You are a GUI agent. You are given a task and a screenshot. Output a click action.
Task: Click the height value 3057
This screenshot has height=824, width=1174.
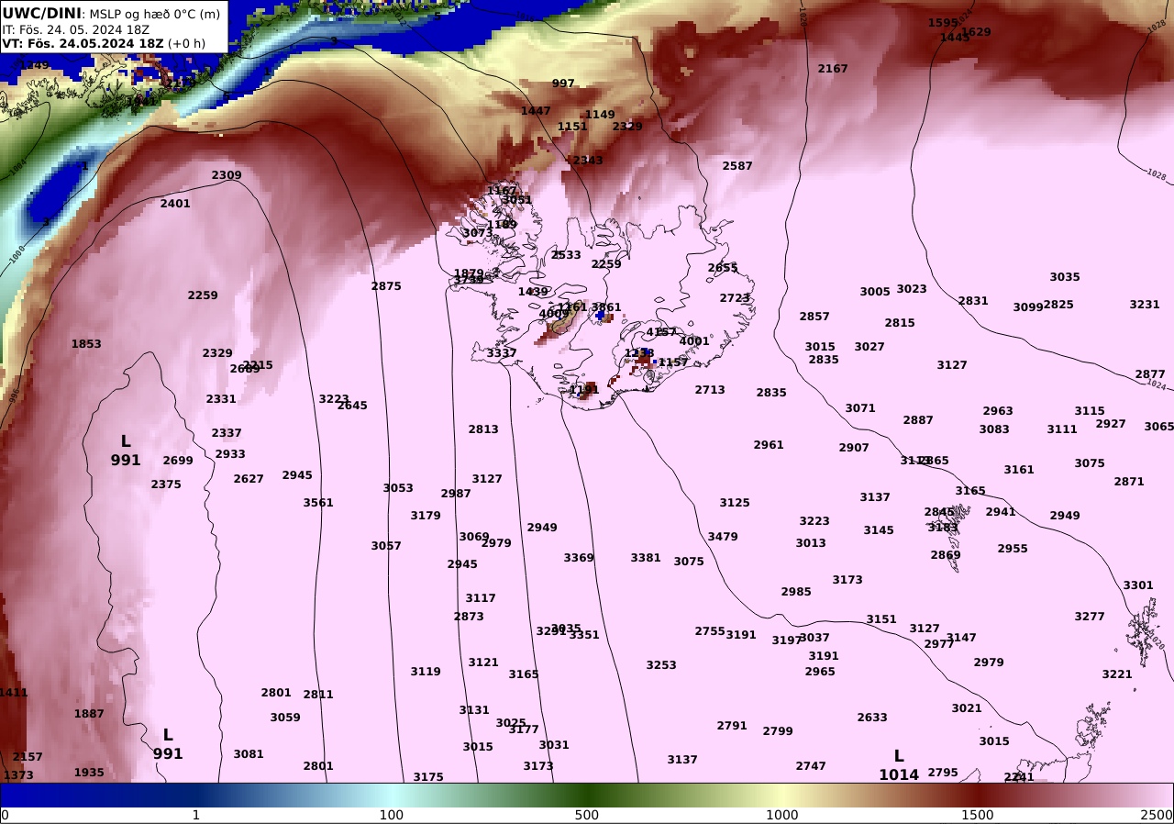pos(386,546)
